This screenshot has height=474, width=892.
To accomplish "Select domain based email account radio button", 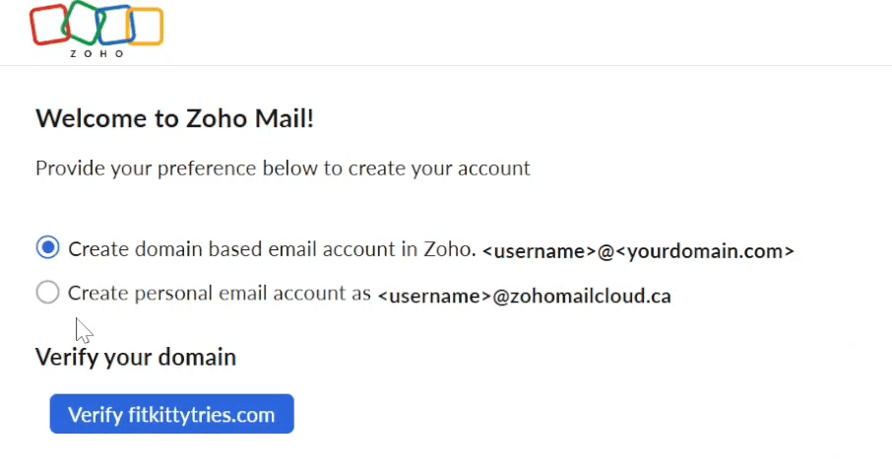I will tap(47, 248).
